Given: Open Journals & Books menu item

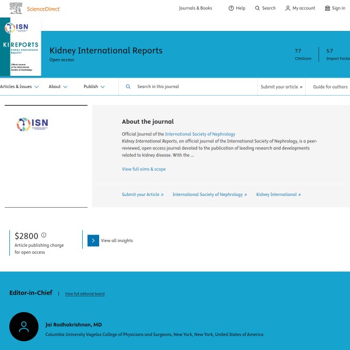Looking at the screenshot, I should [x=195, y=8].
